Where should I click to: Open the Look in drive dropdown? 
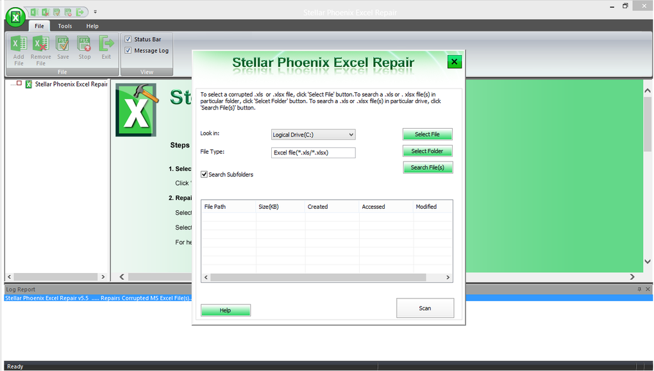tap(314, 135)
